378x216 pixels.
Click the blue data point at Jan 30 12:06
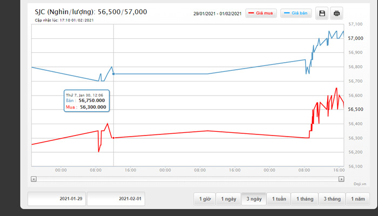tap(113, 74)
